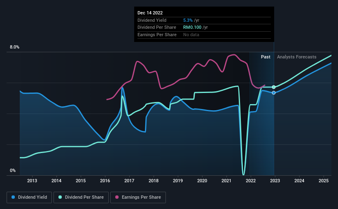Click the 2015 x-axis label
Screen dimensions: 338x209
point(81,181)
